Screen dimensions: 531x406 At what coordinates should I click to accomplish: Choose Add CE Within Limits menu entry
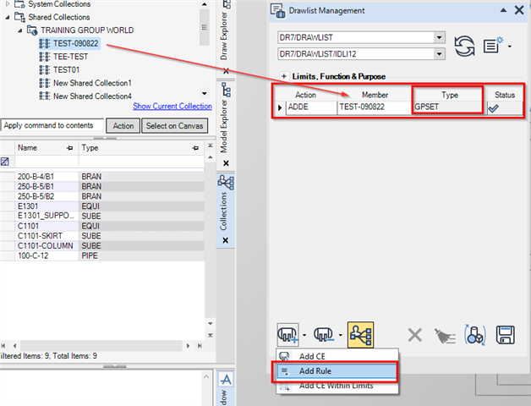[337, 386]
